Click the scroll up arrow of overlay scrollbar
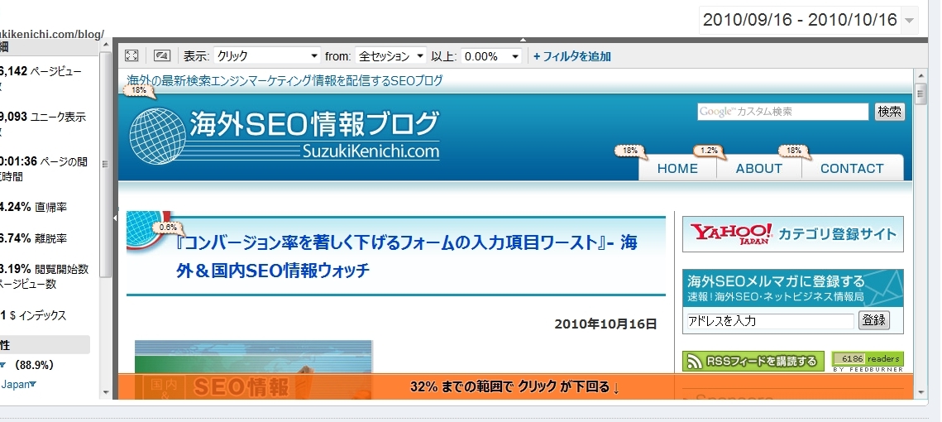This screenshot has height=422, width=942. (x=920, y=75)
